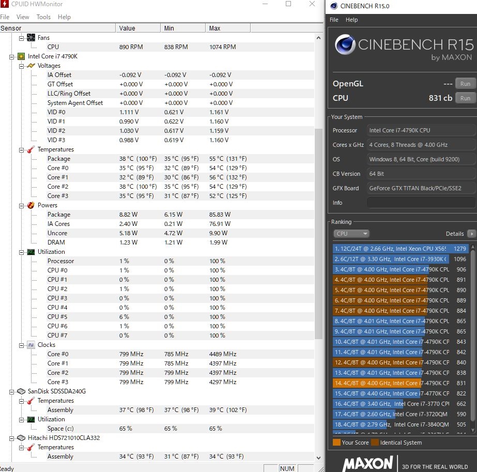This screenshot has height=472, width=477.
Task: Click the Cinebench title bar app icon
Action: coord(334,6)
